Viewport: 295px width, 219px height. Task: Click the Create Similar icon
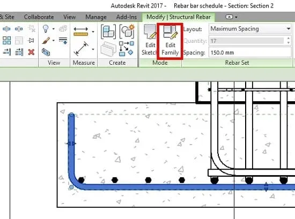tap(127, 49)
